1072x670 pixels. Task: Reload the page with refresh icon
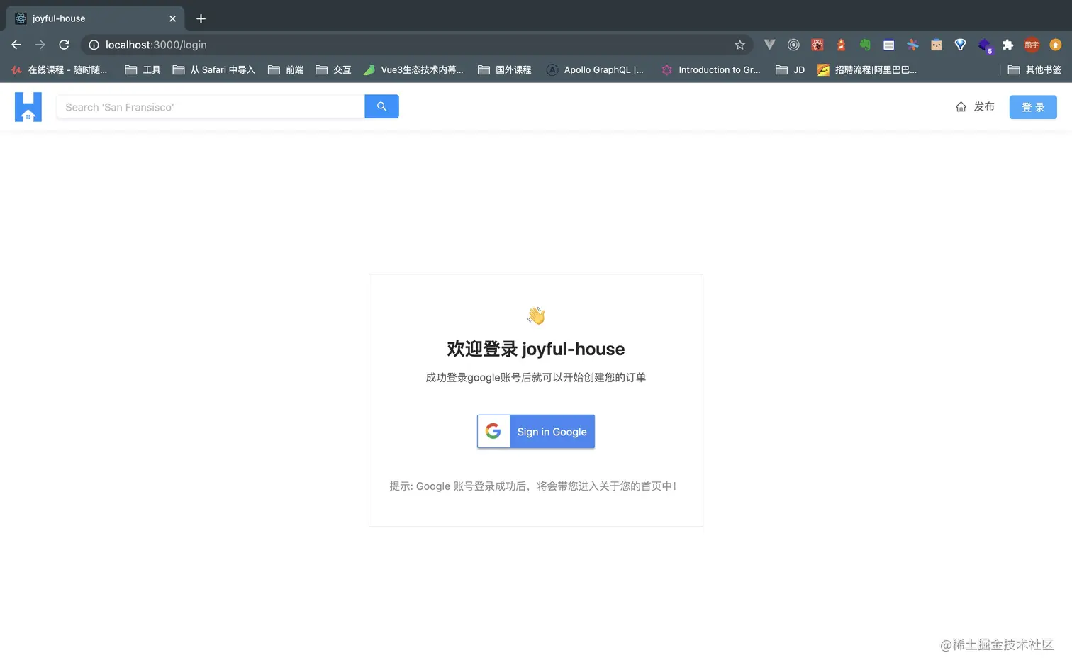[64, 45]
